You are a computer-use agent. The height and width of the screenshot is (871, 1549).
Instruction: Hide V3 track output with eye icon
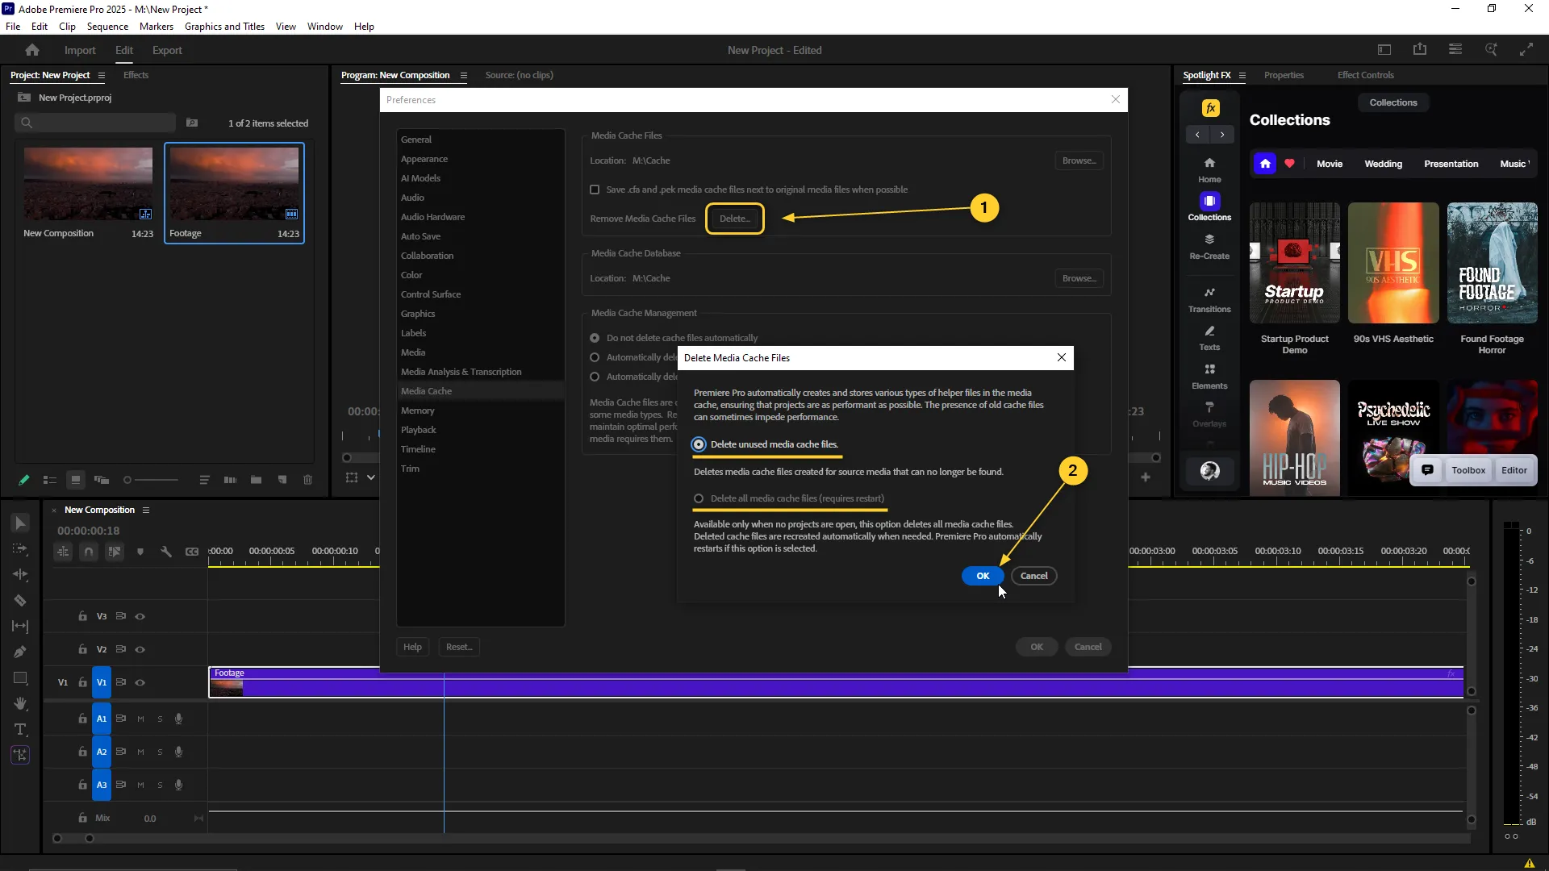(140, 616)
